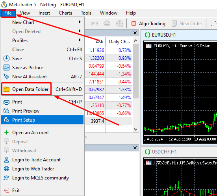Click the New Order toolbar button

pyautogui.click(x=187, y=24)
